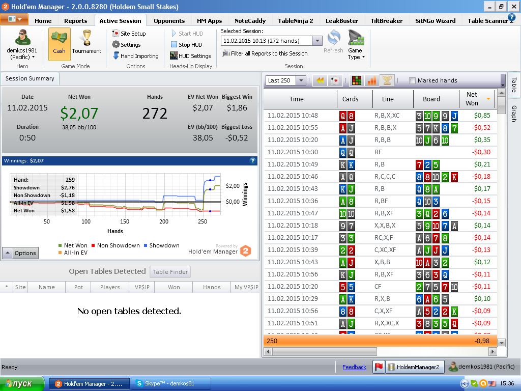This screenshot has width=521, height=391.
Task: Open the application menu button in the ribbon
Action: 14,19
